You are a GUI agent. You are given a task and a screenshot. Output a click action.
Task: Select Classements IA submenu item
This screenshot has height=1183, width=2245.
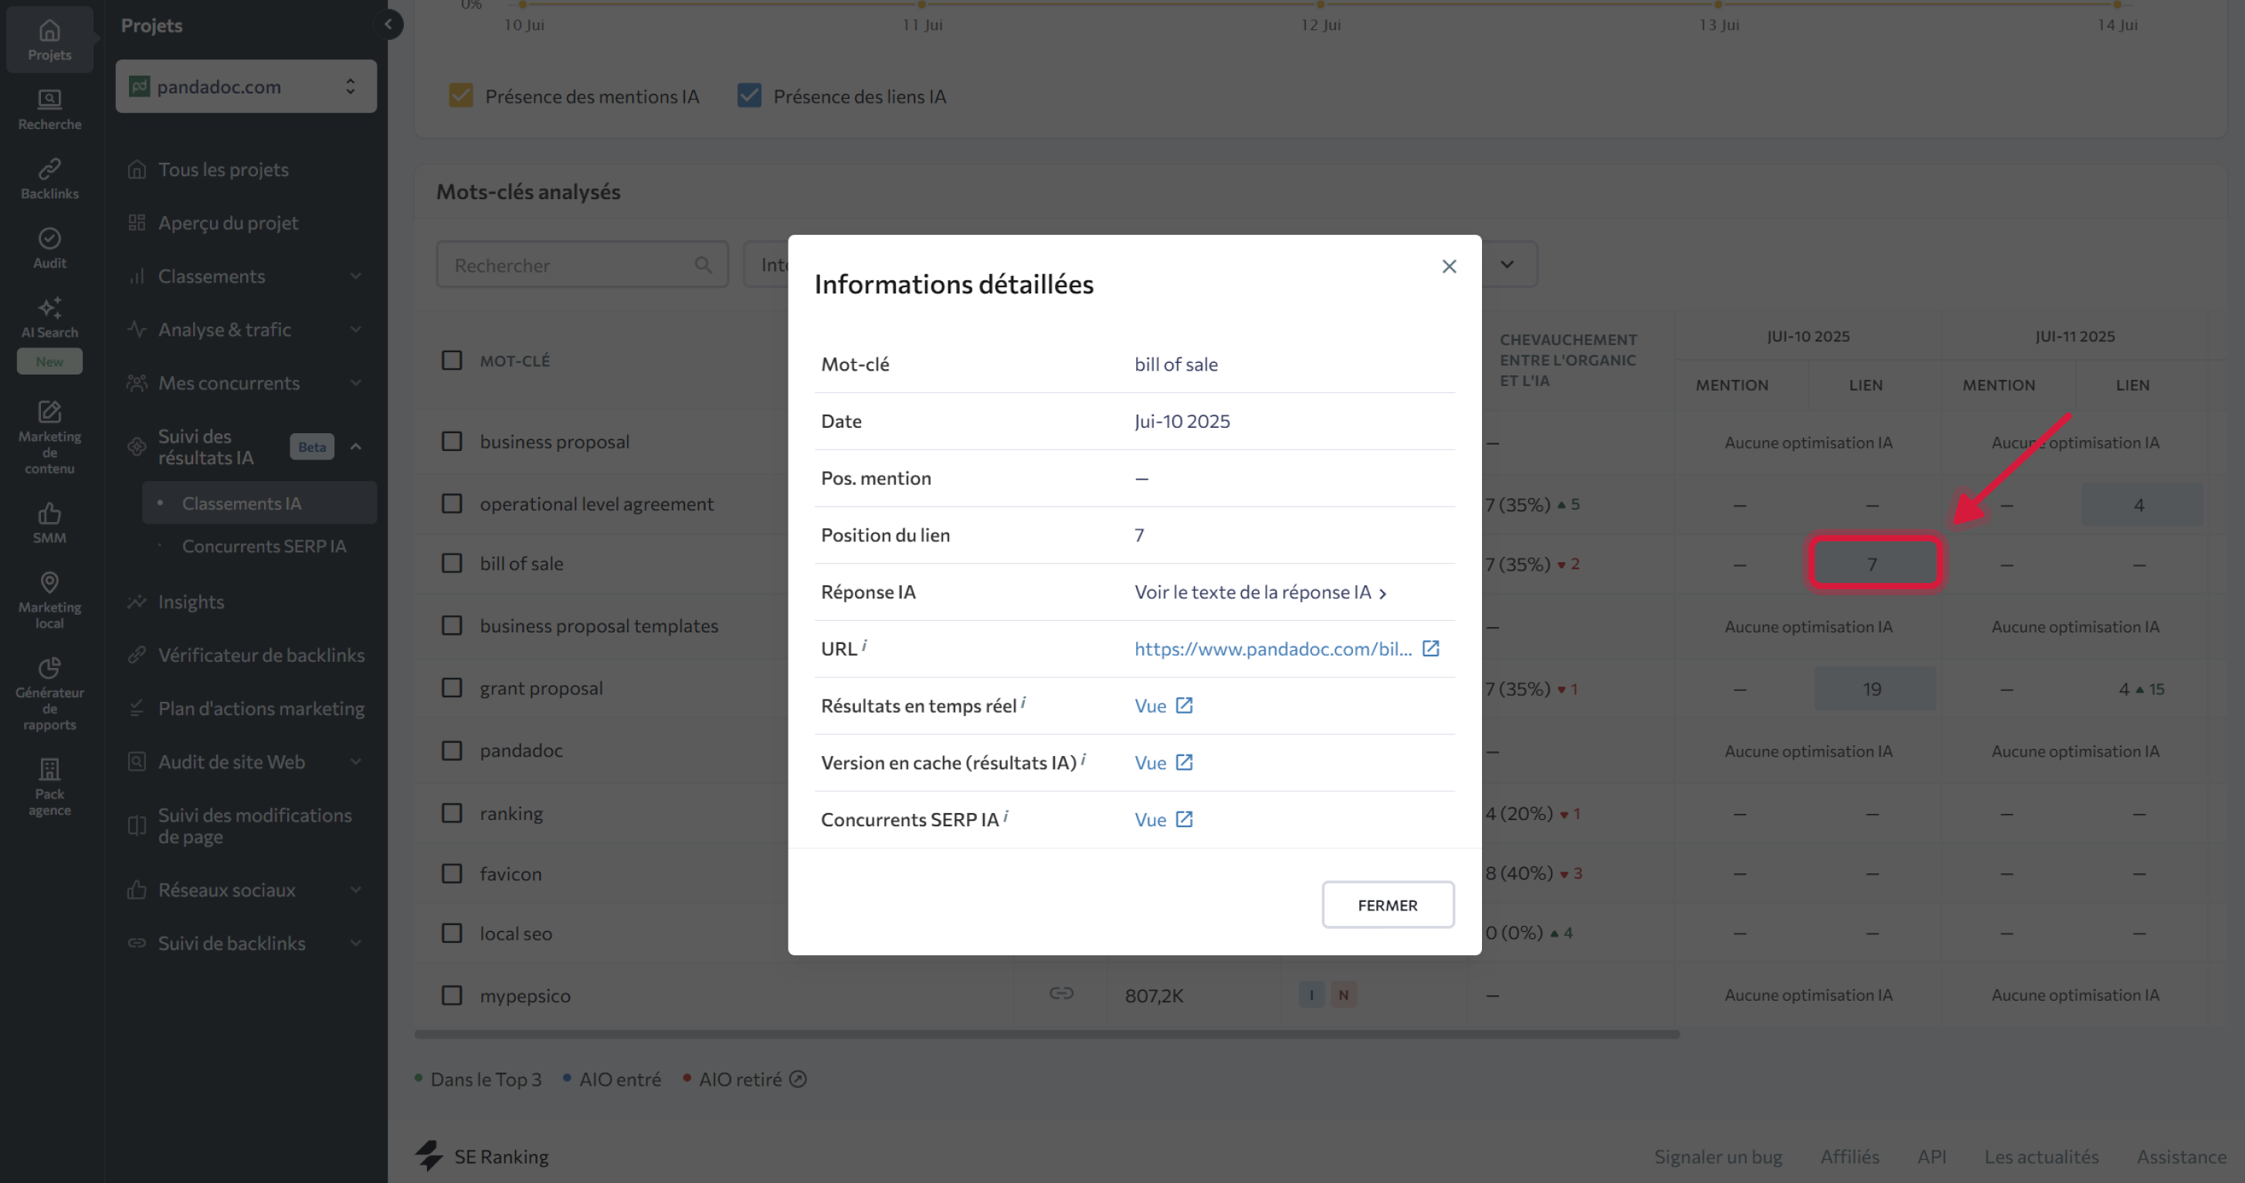259,503
